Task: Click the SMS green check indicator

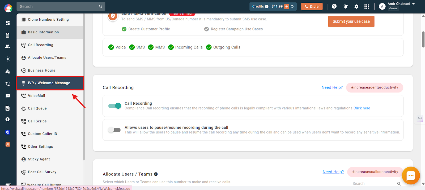Action: pyautogui.click(x=132, y=47)
